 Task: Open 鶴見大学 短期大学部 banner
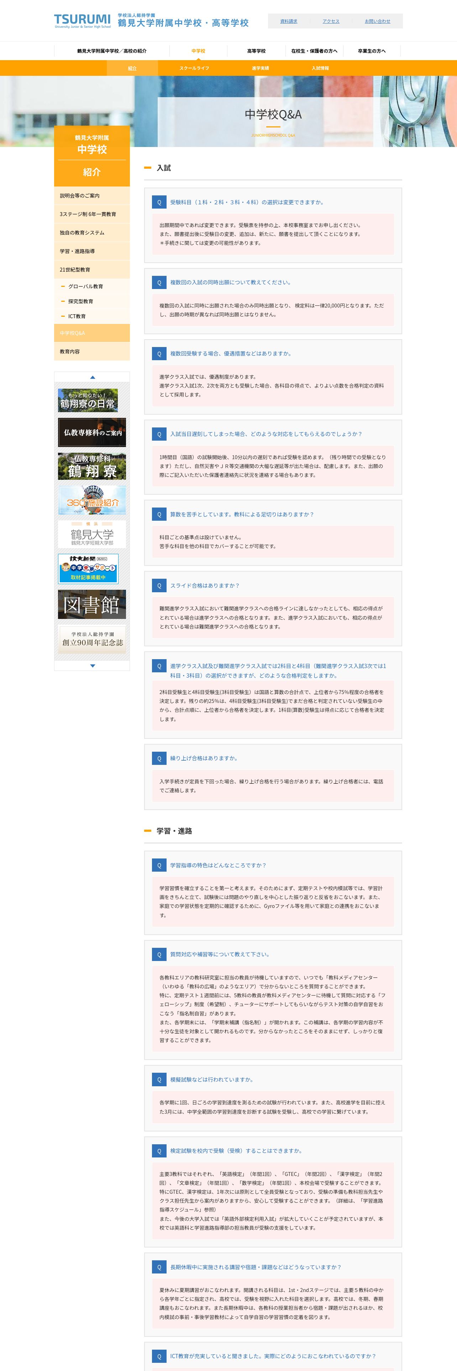(x=92, y=534)
